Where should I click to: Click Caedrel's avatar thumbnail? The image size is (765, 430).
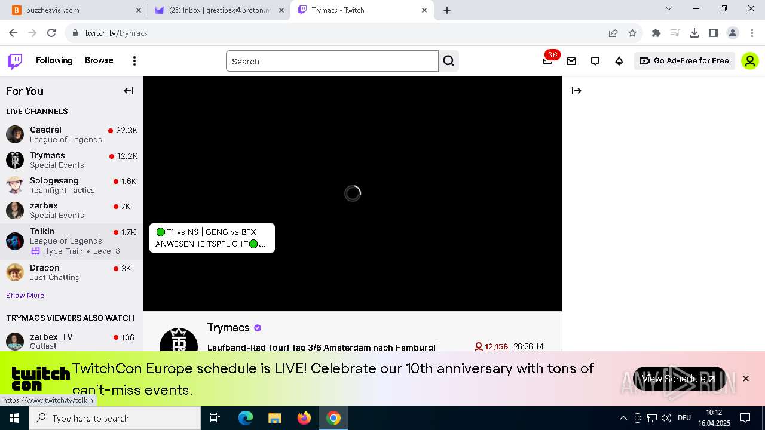pos(15,134)
